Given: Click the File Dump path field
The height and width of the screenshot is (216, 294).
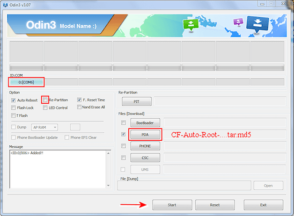Looking at the screenshot, I should coord(184,186).
